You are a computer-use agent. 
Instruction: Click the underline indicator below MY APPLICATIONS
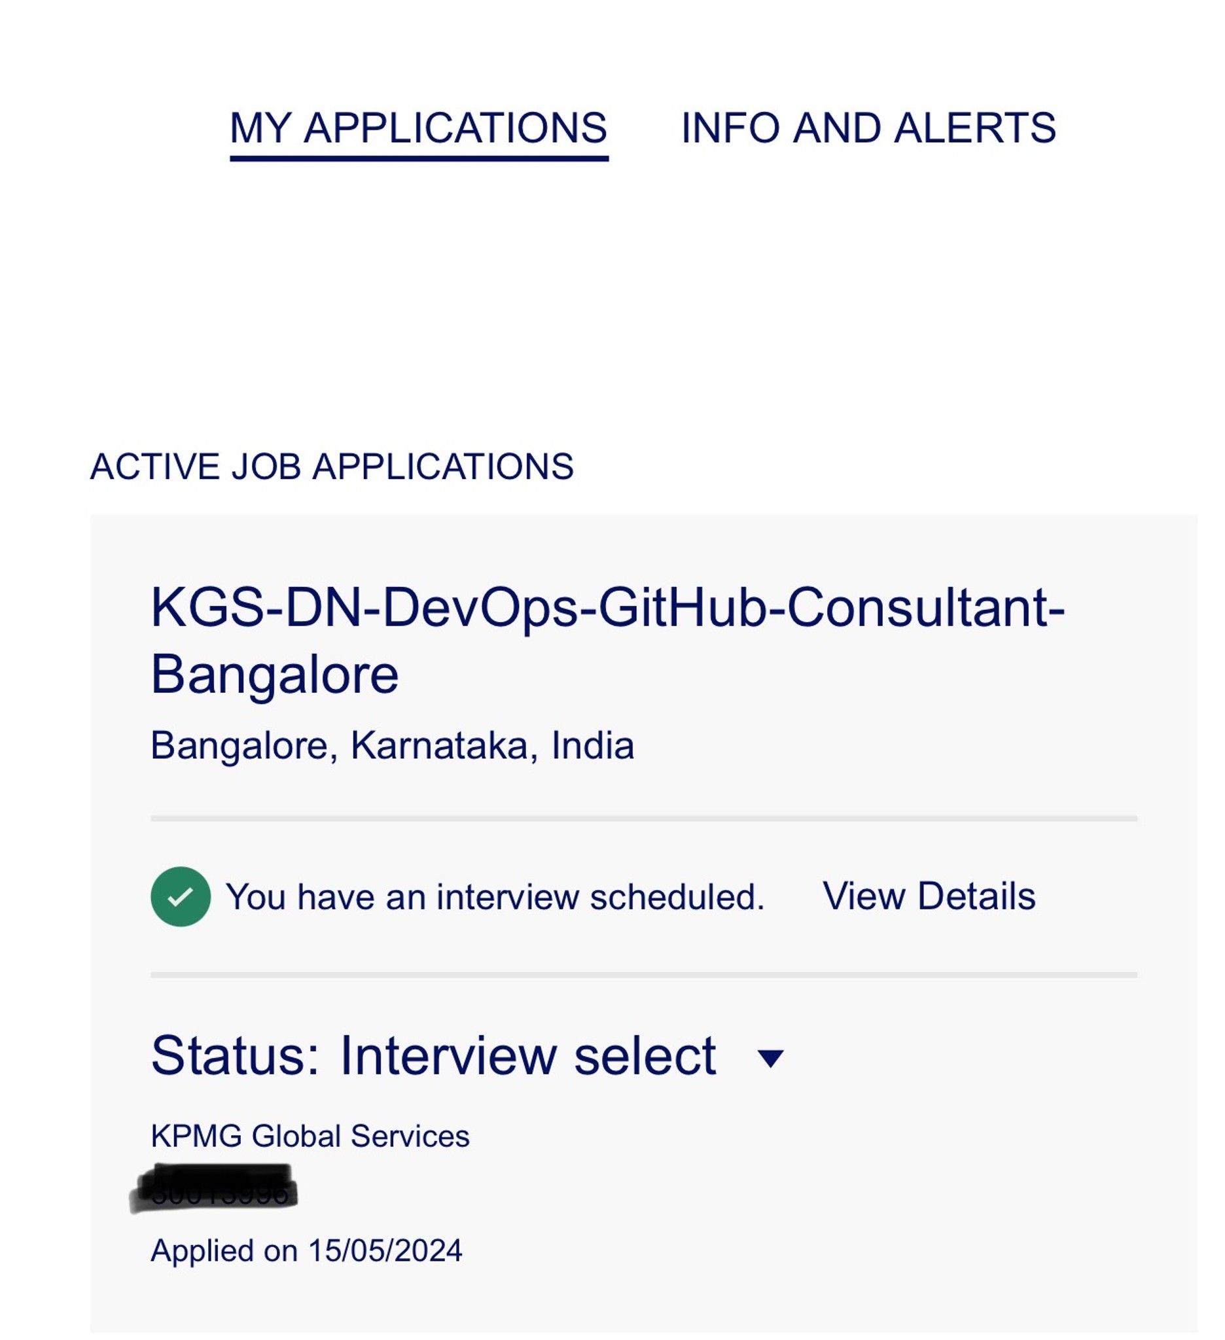pos(420,158)
